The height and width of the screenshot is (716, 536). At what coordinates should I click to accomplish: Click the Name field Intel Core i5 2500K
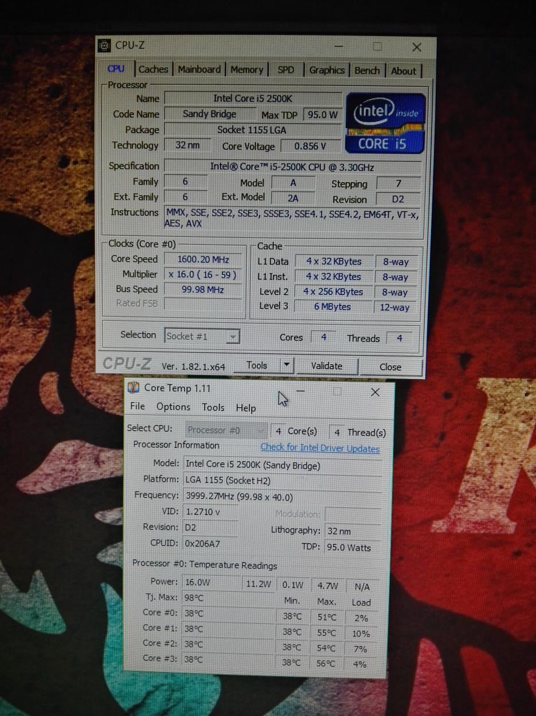[253, 98]
